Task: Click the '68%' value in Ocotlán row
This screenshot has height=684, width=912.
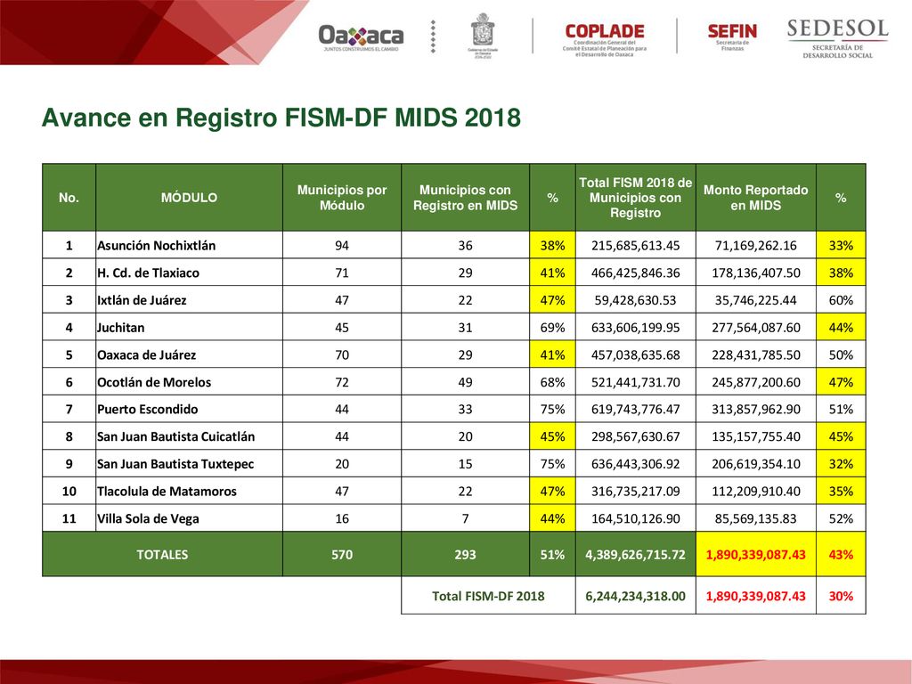Action: pyautogui.click(x=552, y=382)
